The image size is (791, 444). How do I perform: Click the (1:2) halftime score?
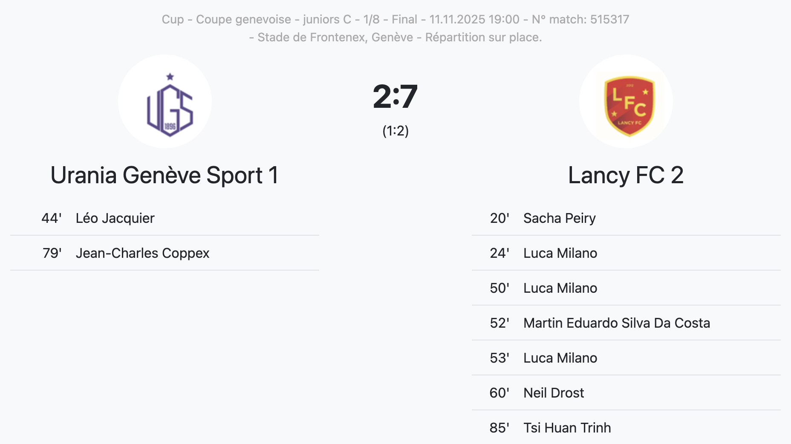pyautogui.click(x=395, y=131)
